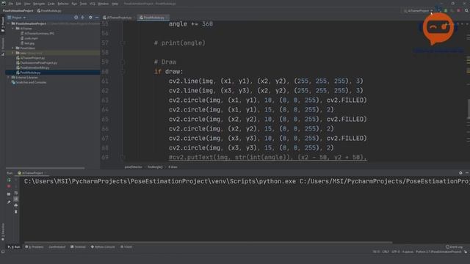
Task: Open the Project view dropdown
Action: tap(17, 18)
